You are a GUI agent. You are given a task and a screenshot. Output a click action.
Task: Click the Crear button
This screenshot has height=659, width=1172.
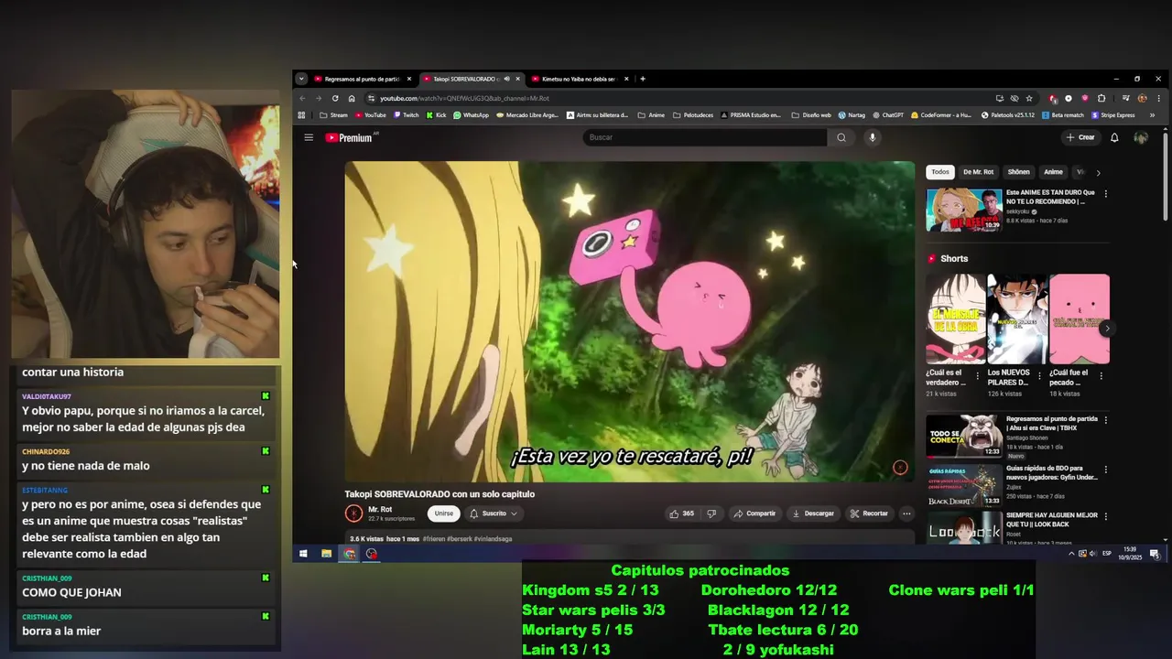(x=1080, y=137)
